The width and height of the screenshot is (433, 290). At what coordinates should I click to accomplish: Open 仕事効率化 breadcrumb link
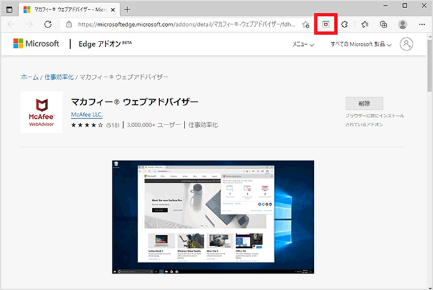59,77
